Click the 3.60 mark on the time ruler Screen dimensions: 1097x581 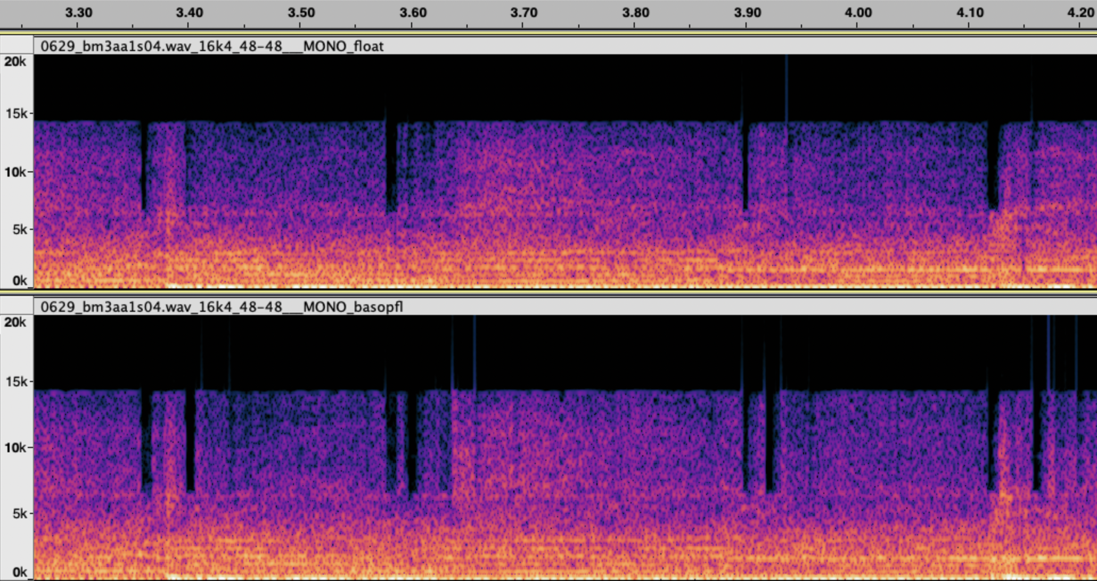[413, 13]
